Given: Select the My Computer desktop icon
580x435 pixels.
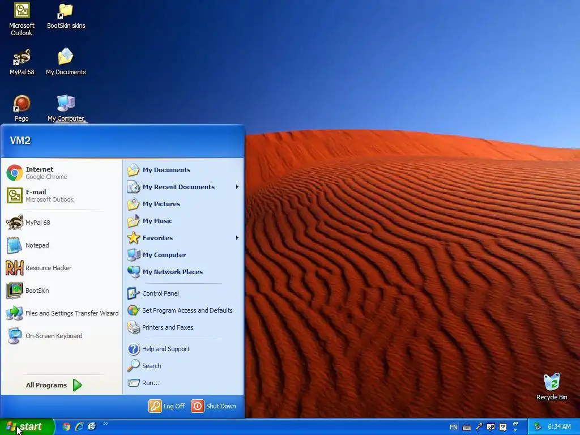Looking at the screenshot, I should point(66,109).
